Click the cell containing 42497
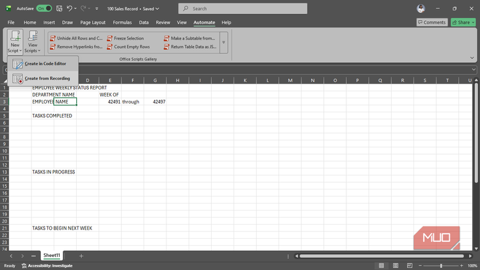The width and height of the screenshot is (480, 270). coord(156,102)
